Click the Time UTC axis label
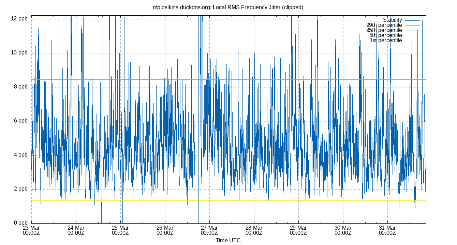This screenshot has height=245, width=457. [x=228, y=241]
